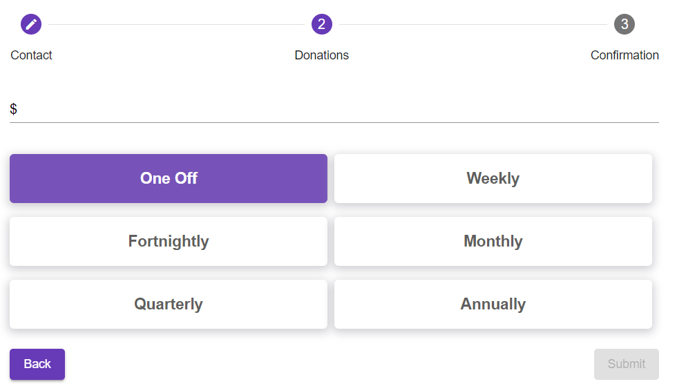Select the Donations step label
677x384 pixels.
pos(322,55)
